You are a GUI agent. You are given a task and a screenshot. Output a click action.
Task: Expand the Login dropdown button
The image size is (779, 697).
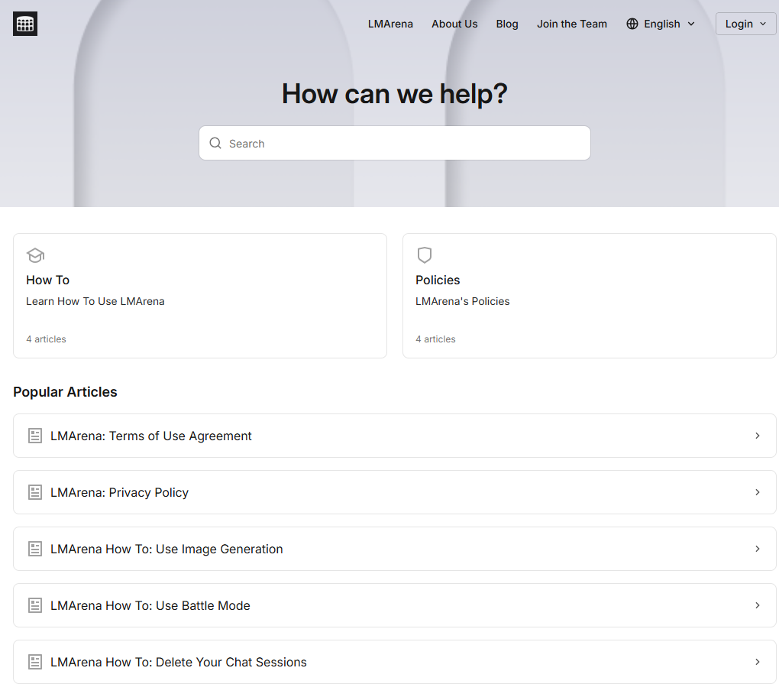pos(745,24)
